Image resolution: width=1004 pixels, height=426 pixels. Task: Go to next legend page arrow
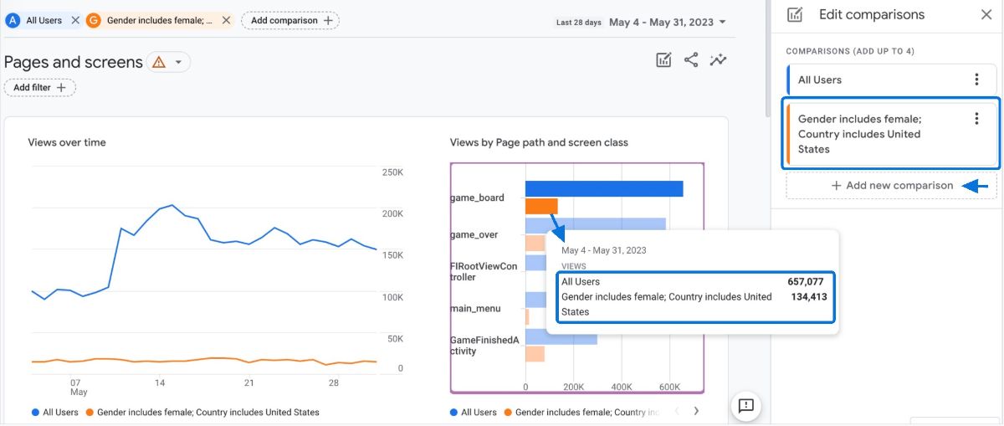point(696,411)
